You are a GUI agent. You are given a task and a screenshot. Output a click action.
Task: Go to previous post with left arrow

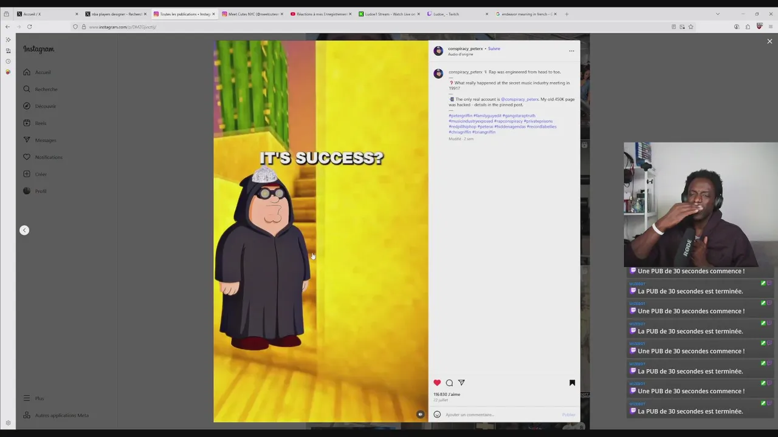point(24,230)
